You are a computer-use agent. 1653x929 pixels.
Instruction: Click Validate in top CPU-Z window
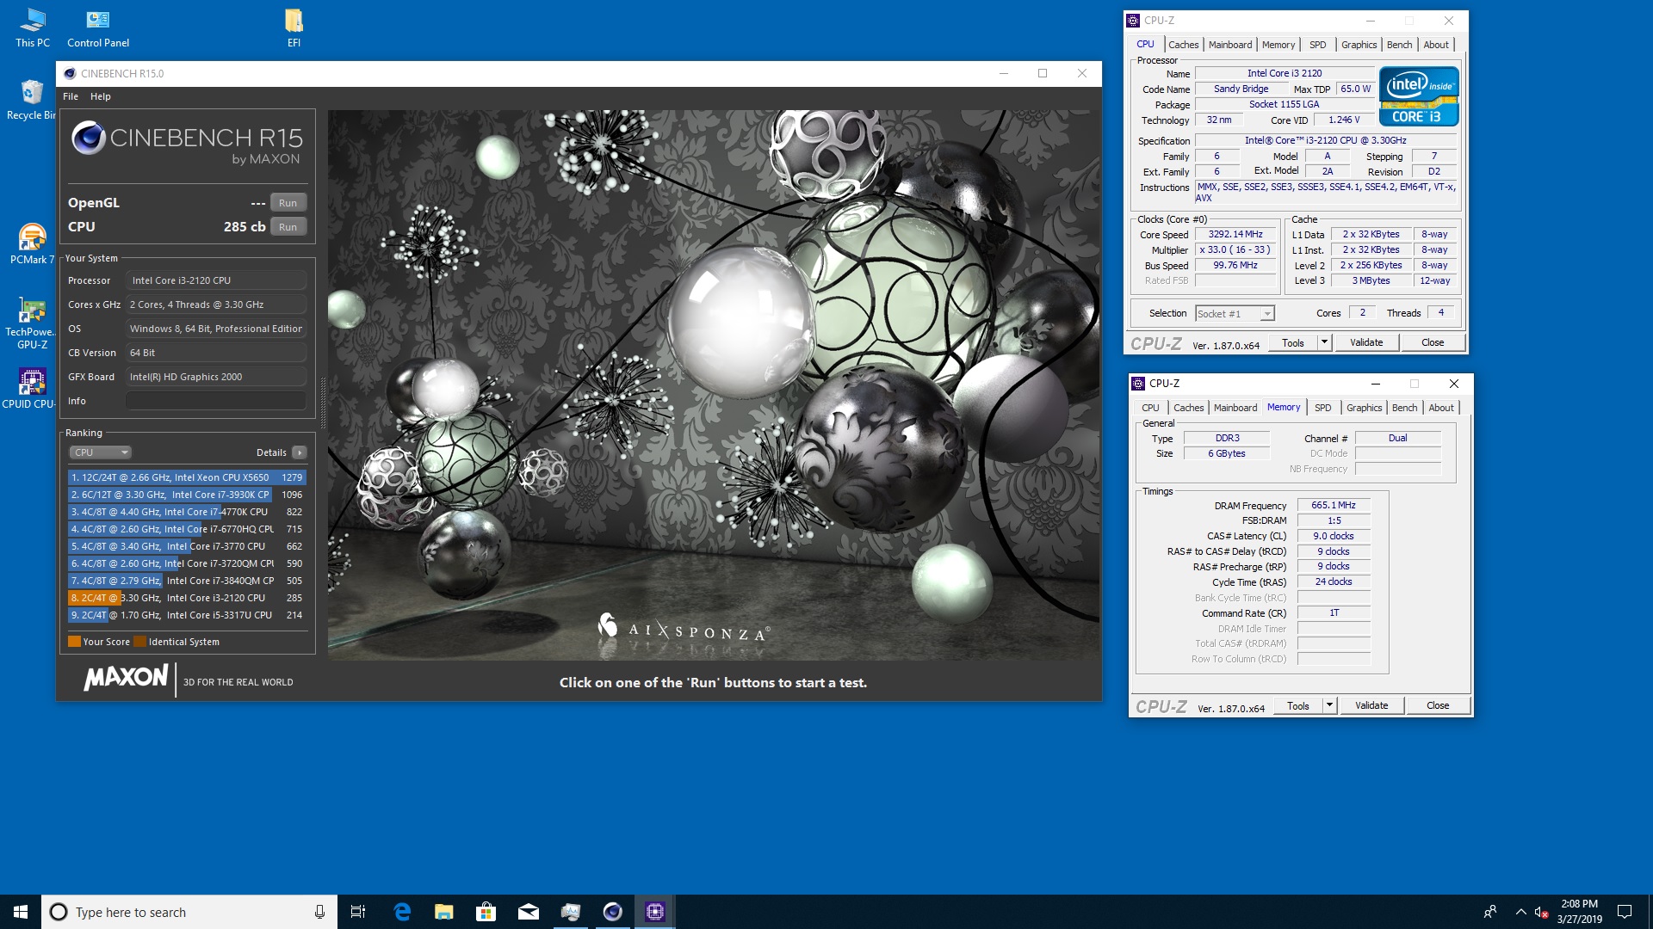(x=1366, y=342)
